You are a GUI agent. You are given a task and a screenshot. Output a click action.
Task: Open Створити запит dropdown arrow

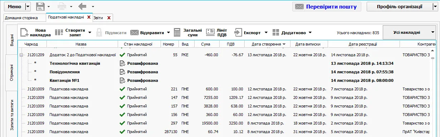coord(90,32)
